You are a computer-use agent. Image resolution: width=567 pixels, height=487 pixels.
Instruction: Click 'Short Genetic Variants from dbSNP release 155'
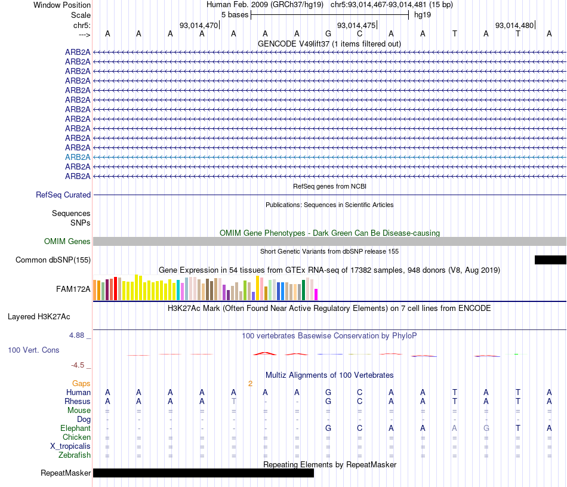point(329,252)
